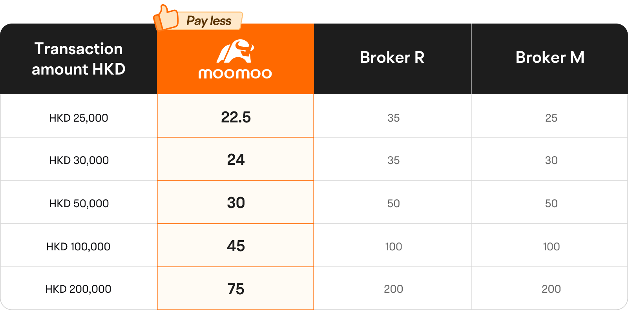This screenshot has width=628, height=310.
Task: Click the HKD 30,000 row label
Action: (79, 160)
